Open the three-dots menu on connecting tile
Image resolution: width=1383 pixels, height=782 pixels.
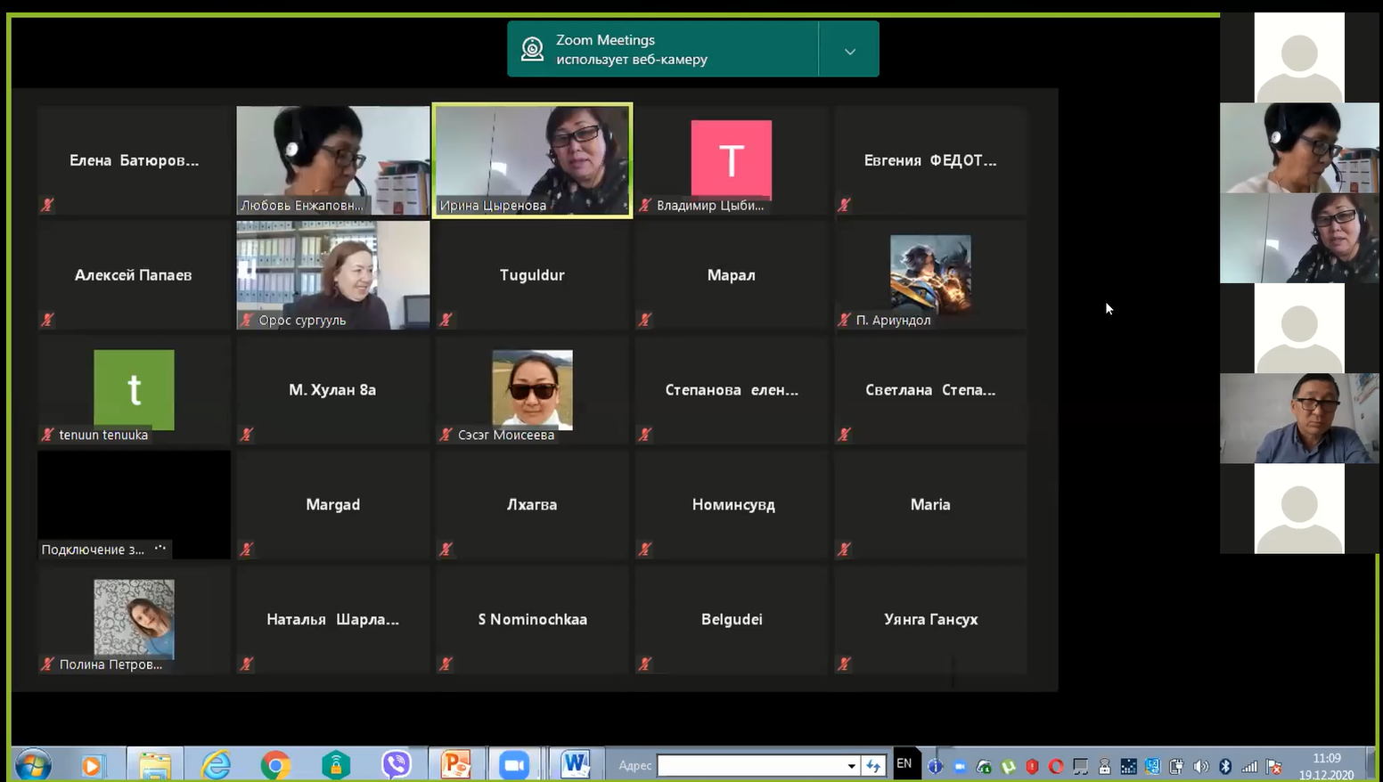[x=160, y=549]
